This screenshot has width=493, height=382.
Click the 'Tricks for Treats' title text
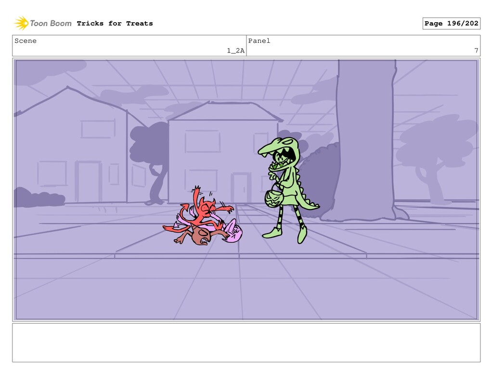tap(115, 23)
